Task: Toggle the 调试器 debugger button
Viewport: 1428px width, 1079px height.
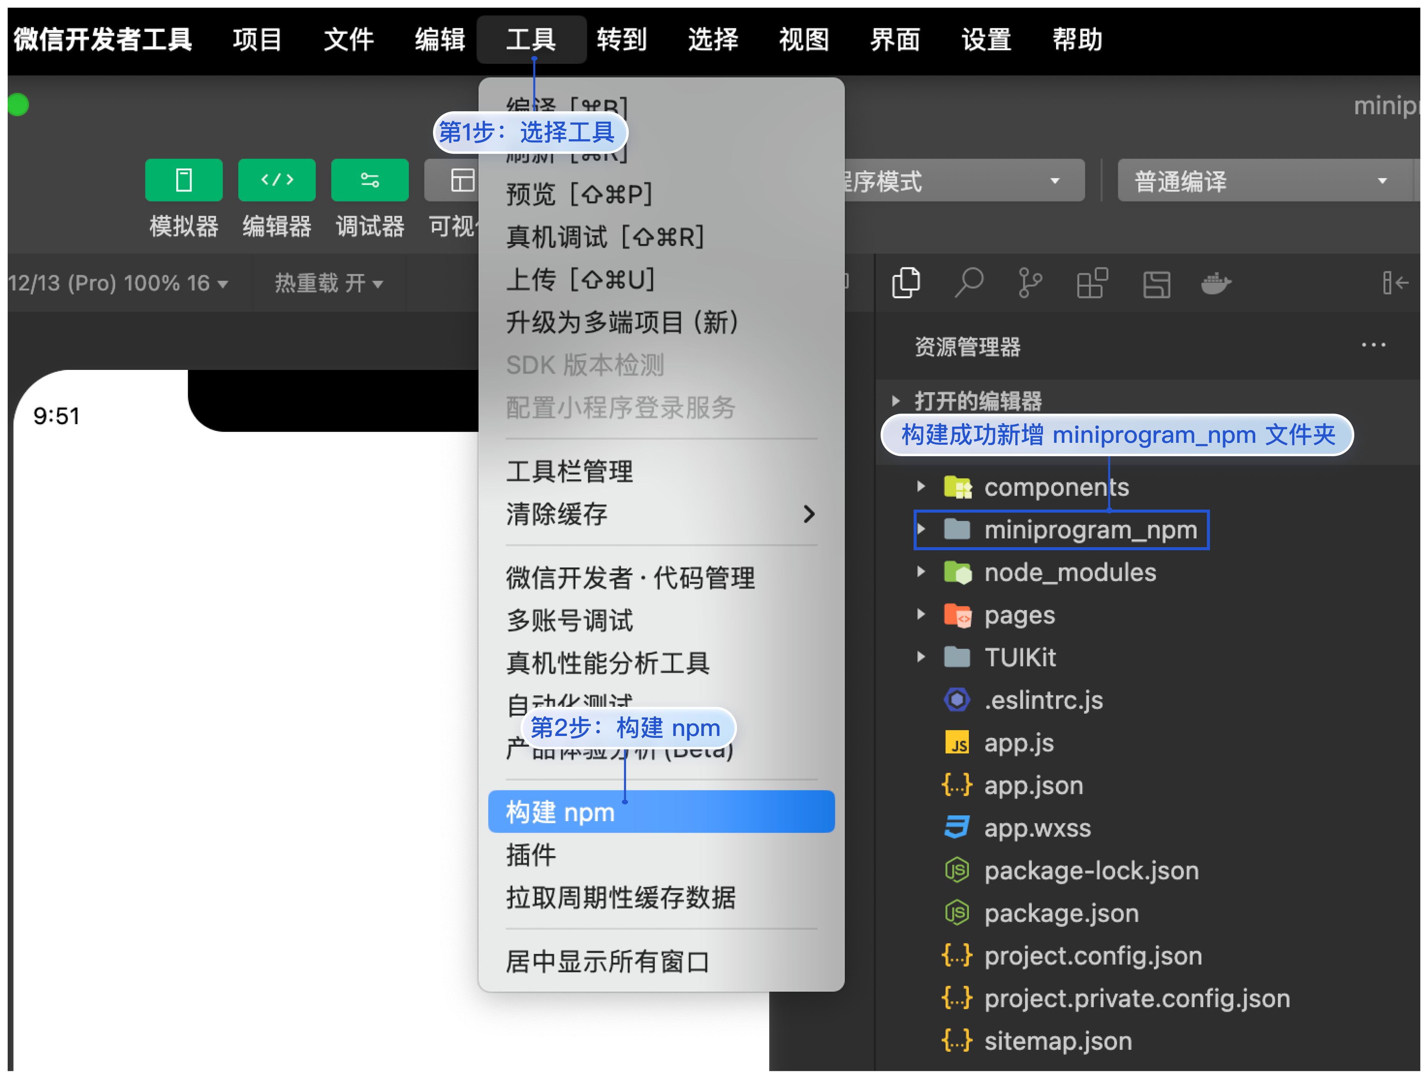Action: pyautogui.click(x=369, y=180)
